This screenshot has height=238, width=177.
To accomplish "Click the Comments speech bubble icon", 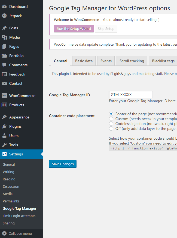I will (x=4, y=65).
